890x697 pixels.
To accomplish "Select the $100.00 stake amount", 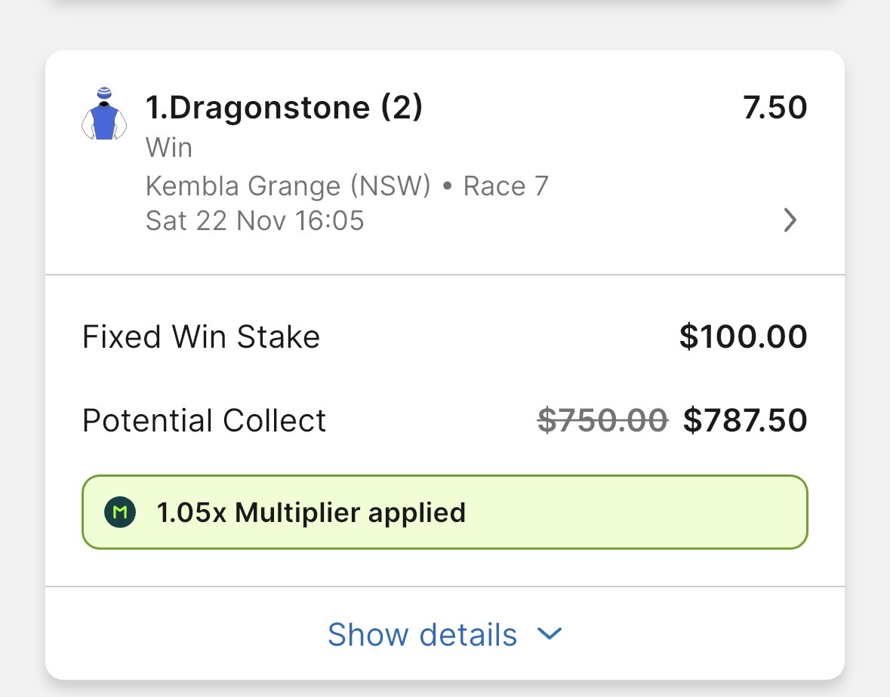I will pos(743,336).
